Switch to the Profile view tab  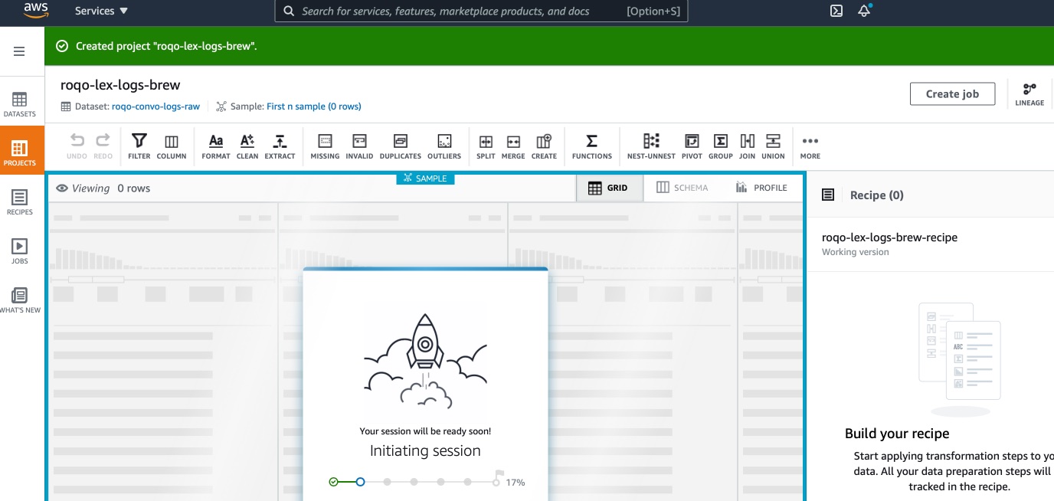(x=761, y=188)
